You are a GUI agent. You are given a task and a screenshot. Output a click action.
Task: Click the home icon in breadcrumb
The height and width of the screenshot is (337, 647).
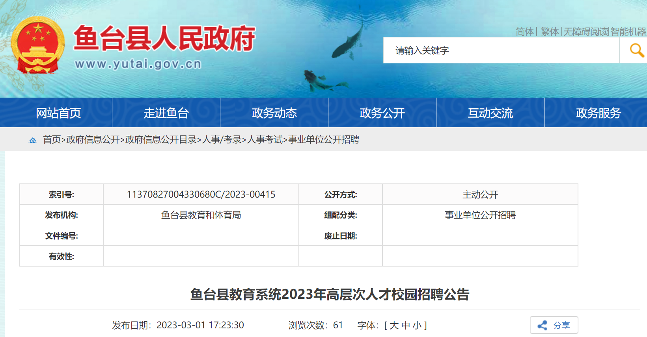point(33,140)
